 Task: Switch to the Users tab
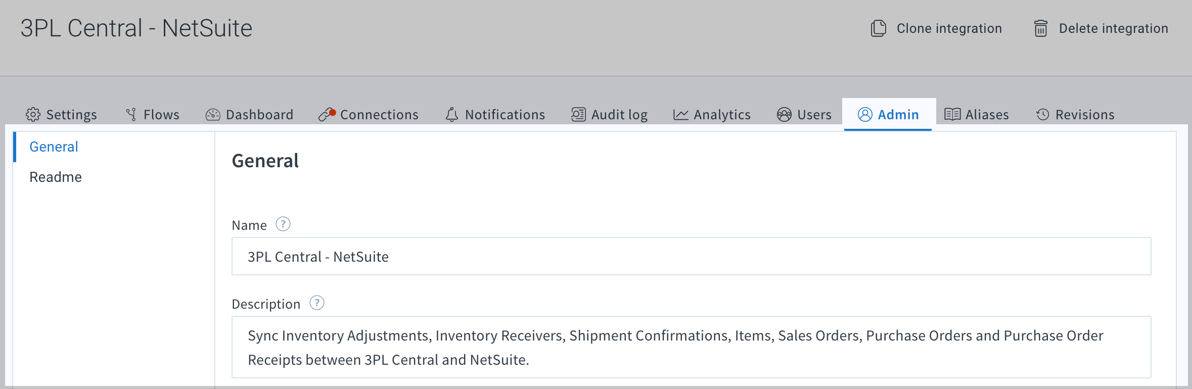click(x=804, y=115)
